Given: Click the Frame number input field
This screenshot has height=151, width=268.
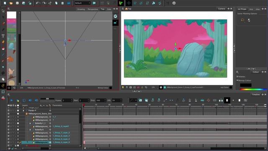Looking at the screenshot, I should (67, 100).
